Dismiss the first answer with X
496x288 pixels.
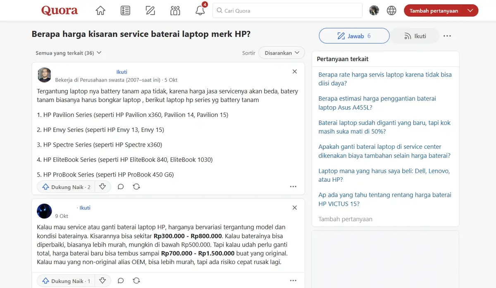(295, 71)
